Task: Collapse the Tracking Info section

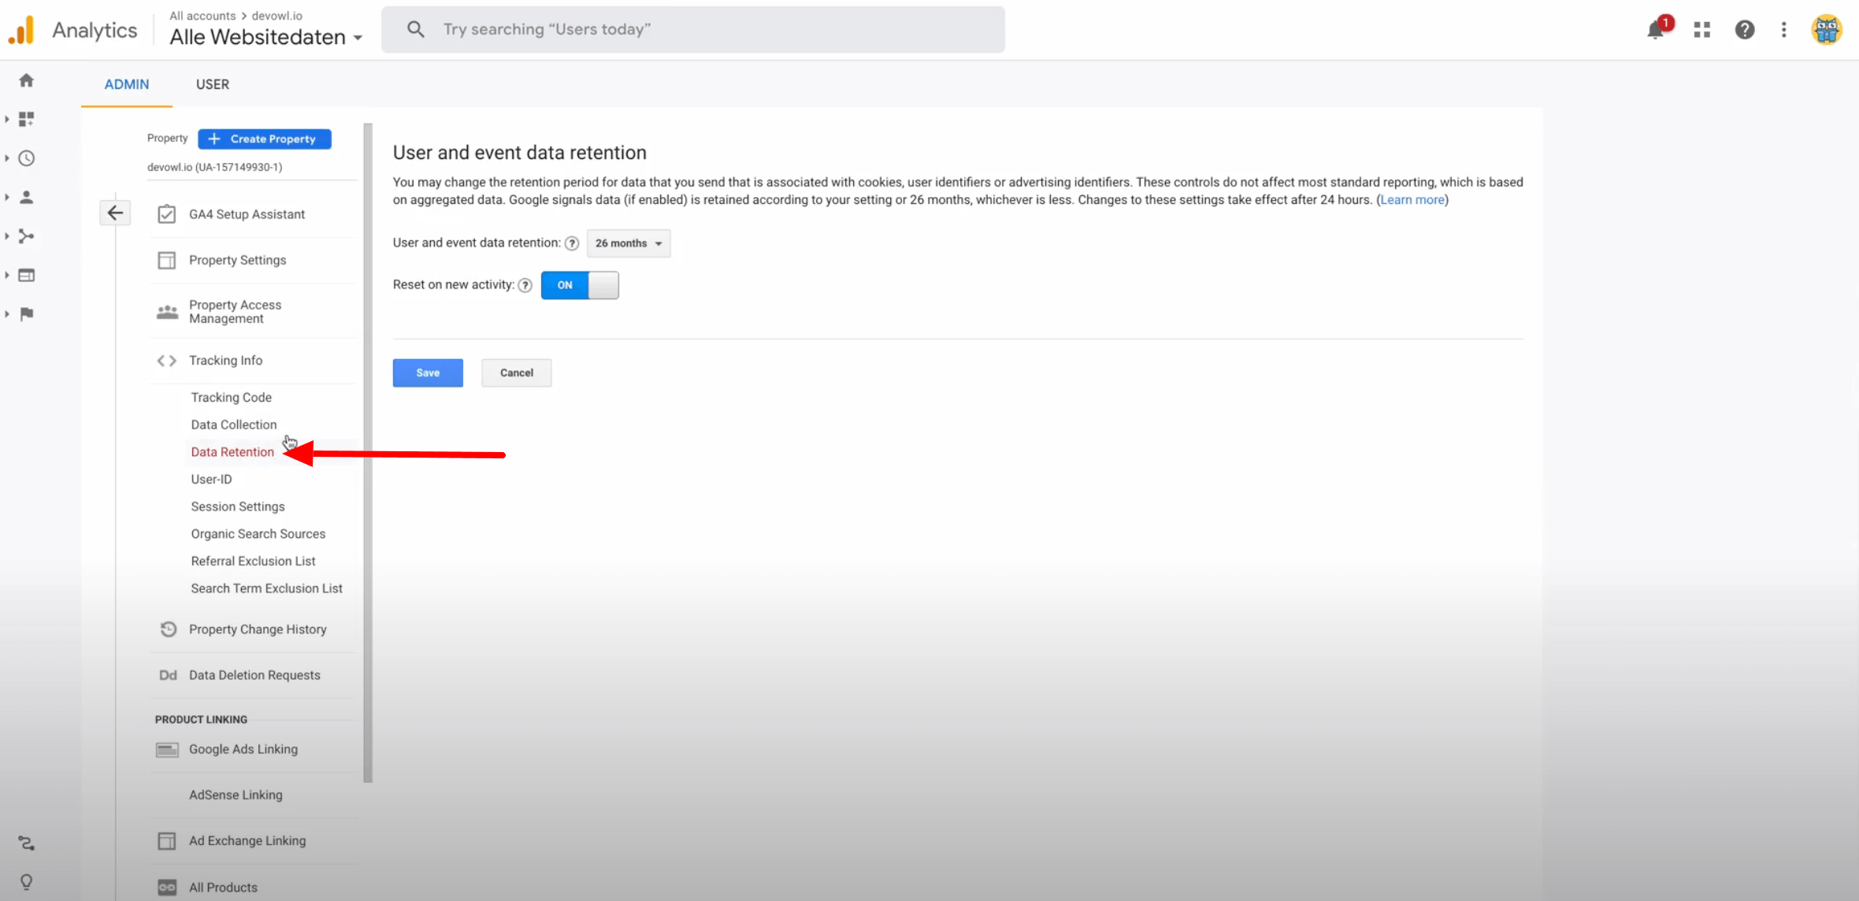Action: [x=226, y=361]
